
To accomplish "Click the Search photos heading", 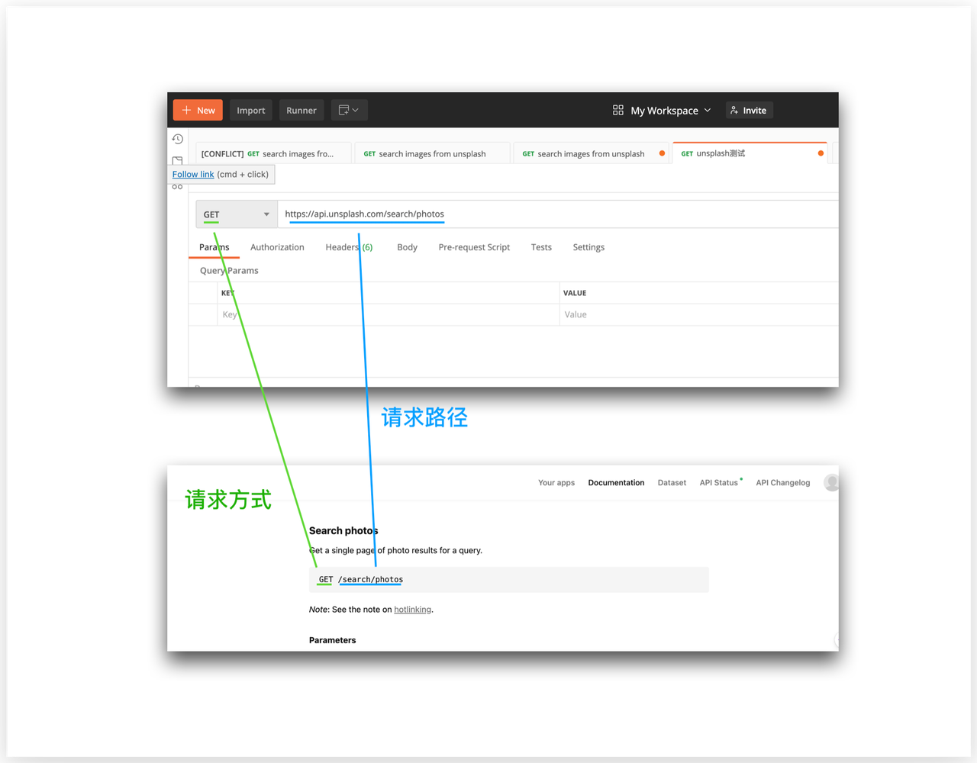I will click(343, 530).
